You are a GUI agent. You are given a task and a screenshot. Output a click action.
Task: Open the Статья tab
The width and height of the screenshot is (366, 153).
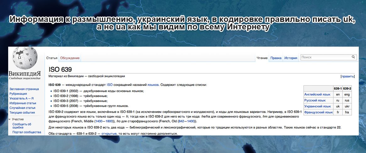(52, 58)
